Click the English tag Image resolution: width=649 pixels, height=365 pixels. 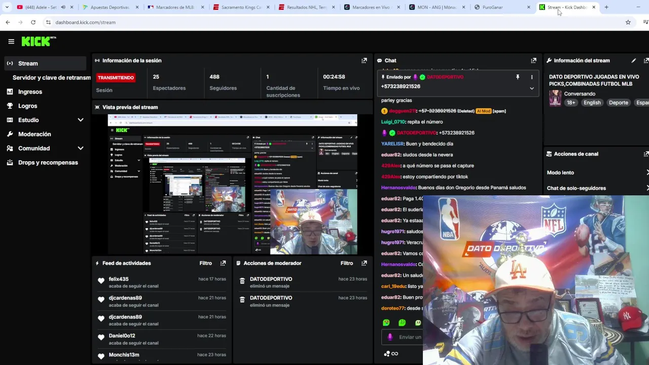[592, 102]
